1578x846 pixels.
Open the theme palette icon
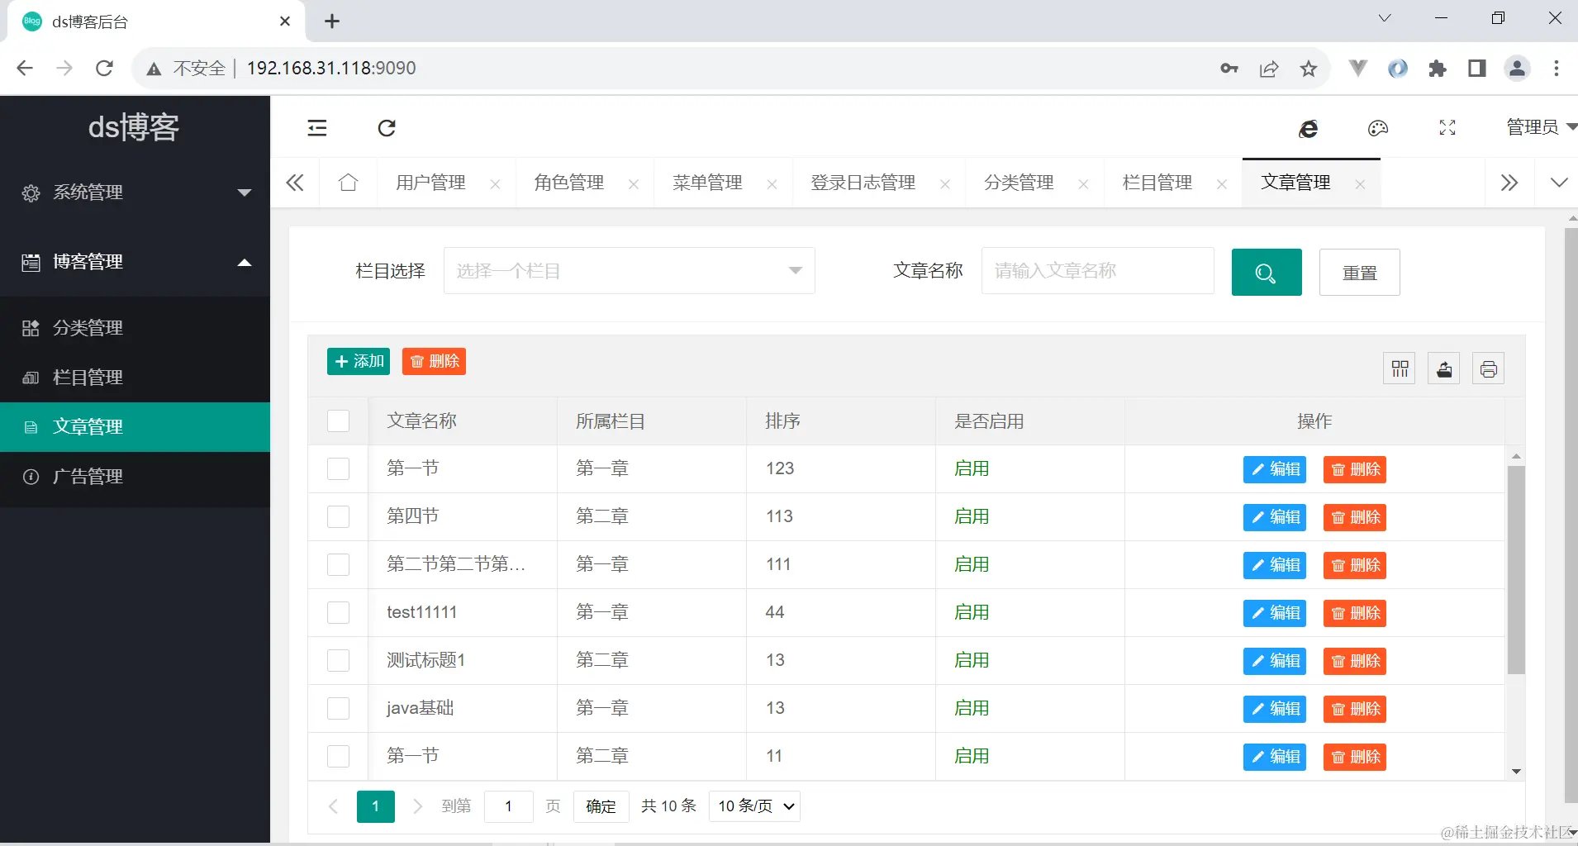click(1378, 128)
